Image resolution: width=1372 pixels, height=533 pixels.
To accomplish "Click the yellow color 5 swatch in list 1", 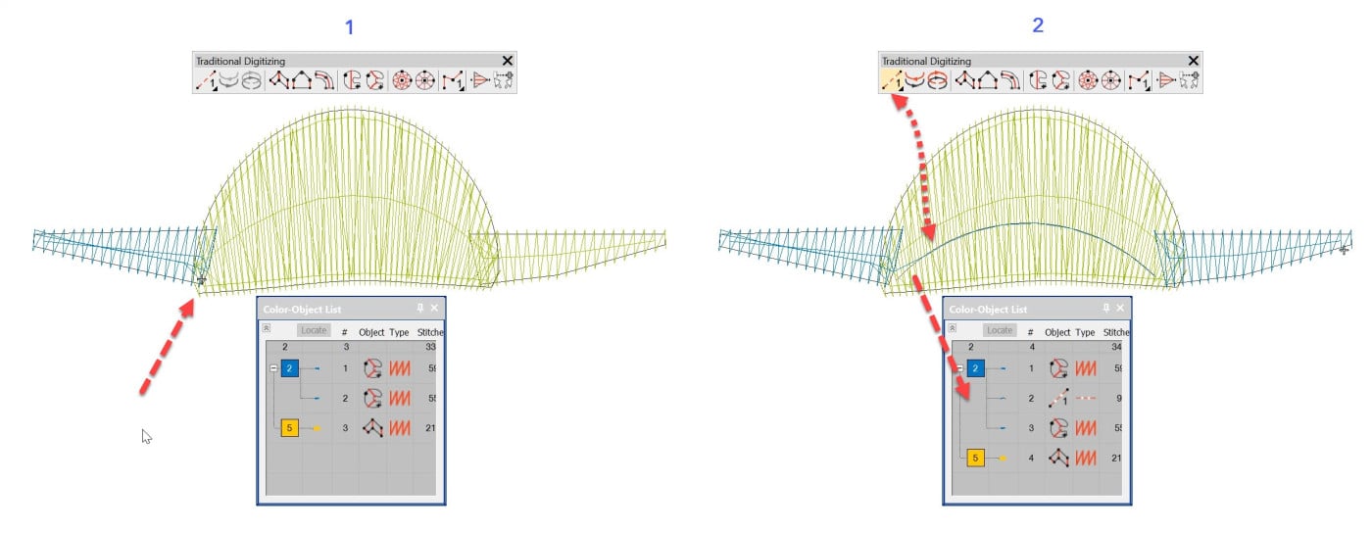I will click(290, 428).
